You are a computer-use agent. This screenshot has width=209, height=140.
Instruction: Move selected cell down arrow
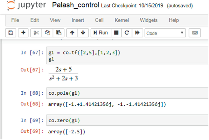(x=83, y=33)
